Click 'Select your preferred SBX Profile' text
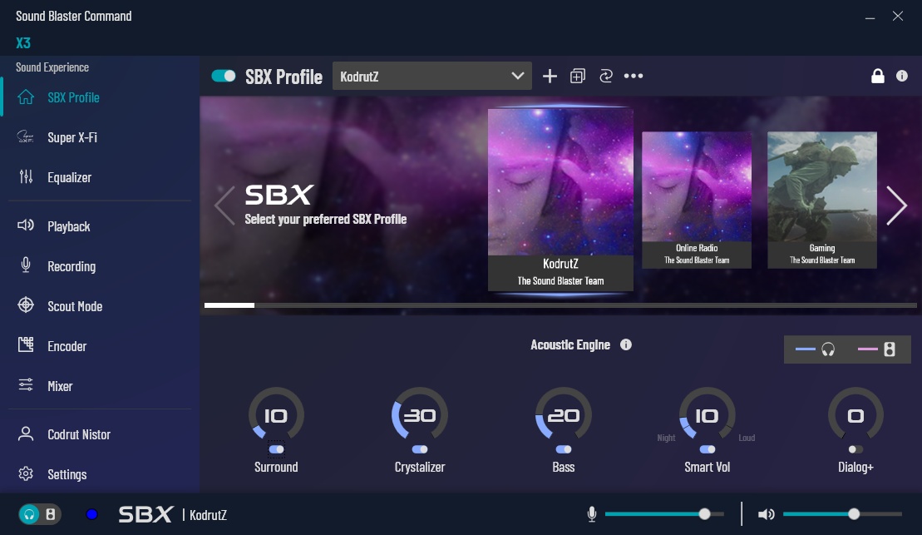 [326, 219]
